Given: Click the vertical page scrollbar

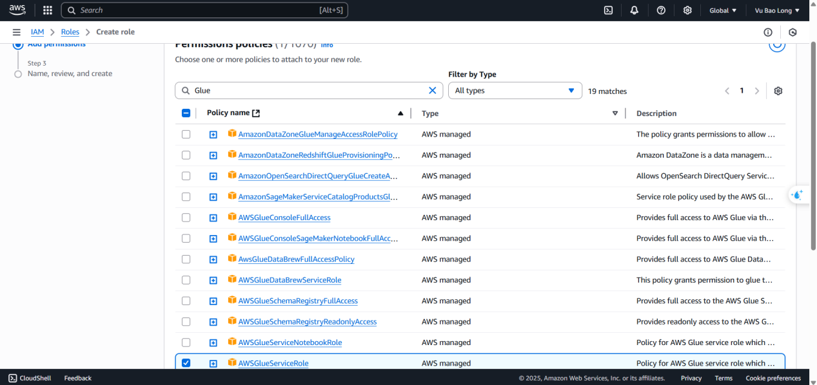Looking at the screenshot, I should coord(813,146).
